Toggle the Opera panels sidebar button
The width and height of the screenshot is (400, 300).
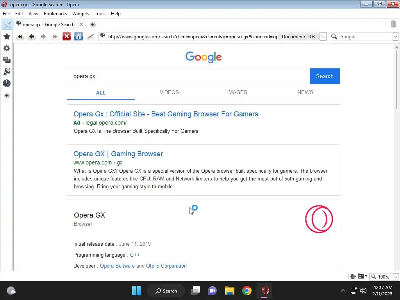tap(7, 25)
